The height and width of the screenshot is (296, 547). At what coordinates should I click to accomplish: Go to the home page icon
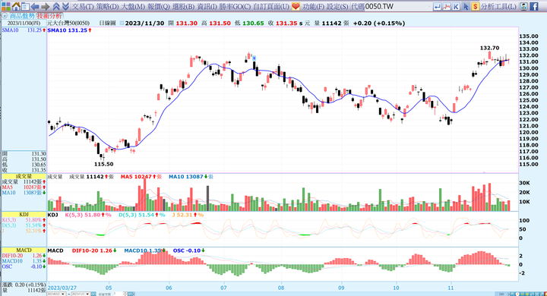(16, 6)
